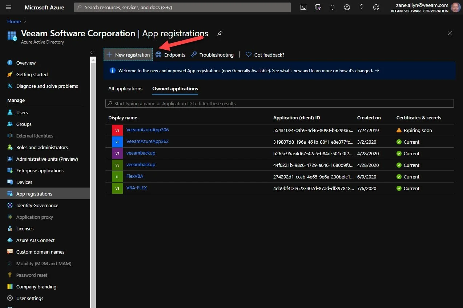Image resolution: width=463 pixels, height=308 pixels.
Task: Open Custom domain names
Action: [x=40, y=252]
